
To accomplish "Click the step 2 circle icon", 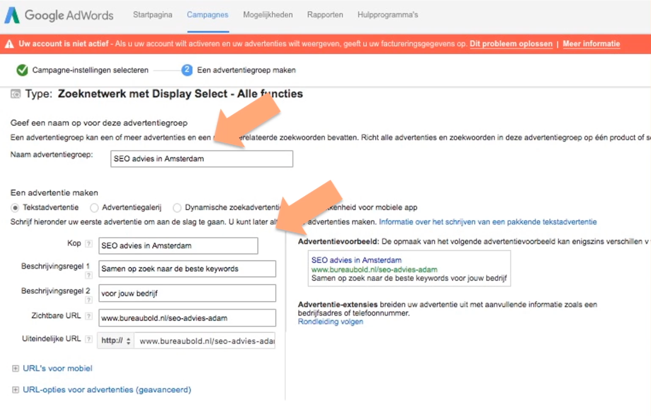I will click(187, 70).
